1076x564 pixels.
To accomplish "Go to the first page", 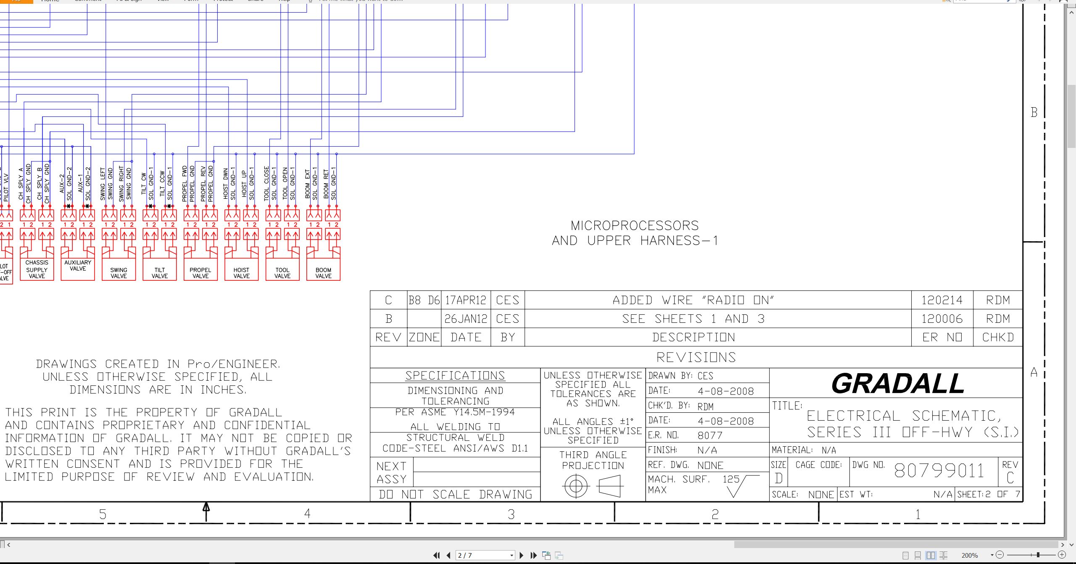I will click(437, 555).
